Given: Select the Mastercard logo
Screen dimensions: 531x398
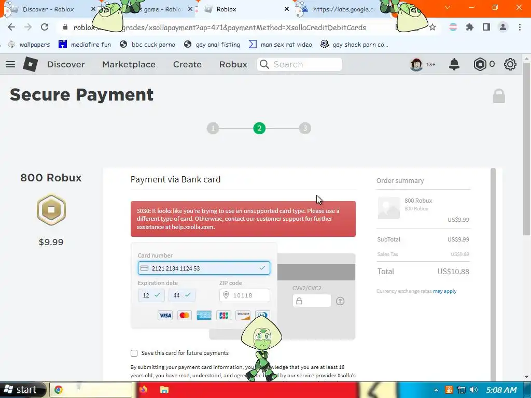Looking at the screenshot, I should pyautogui.click(x=185, y=316).
